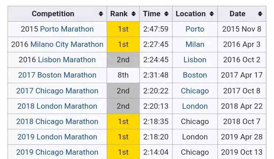Open the 2019 London Marathon link

57,137
